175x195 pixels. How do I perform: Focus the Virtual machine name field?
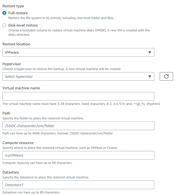pos(78,96)
